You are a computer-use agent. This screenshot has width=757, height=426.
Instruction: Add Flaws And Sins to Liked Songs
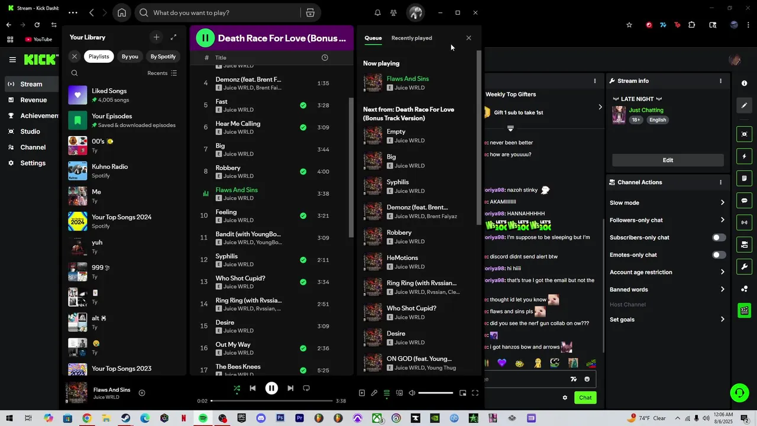(142, 393)
